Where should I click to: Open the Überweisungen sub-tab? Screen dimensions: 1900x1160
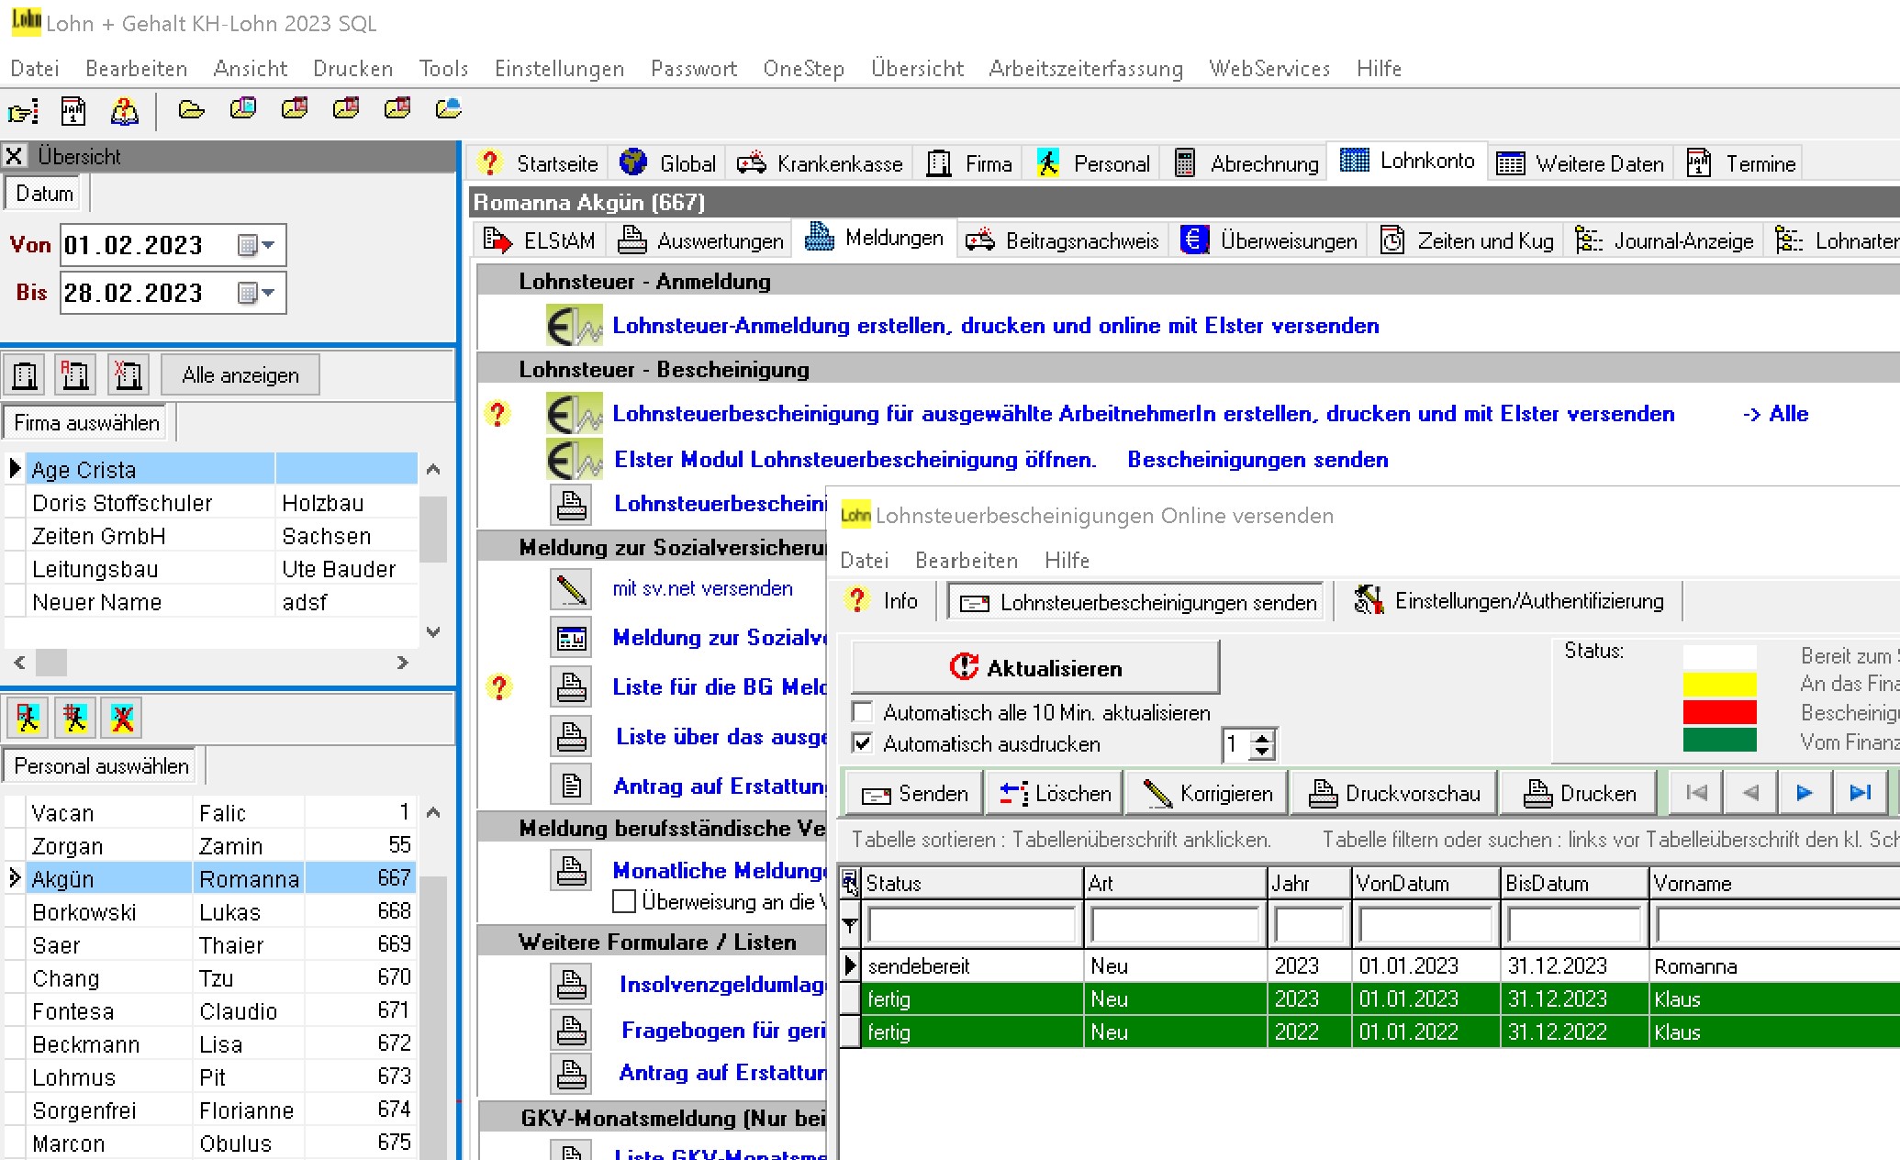click(x=1269, y=240)
